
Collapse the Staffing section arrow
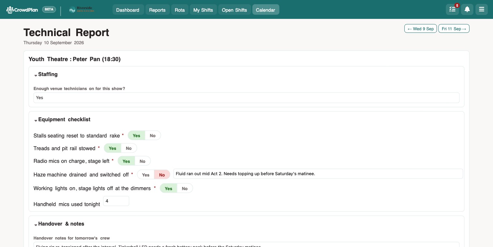tap(36, 75)
